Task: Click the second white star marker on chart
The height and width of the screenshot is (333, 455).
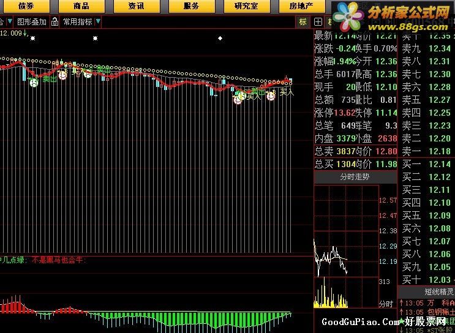Action: [95, 39]
